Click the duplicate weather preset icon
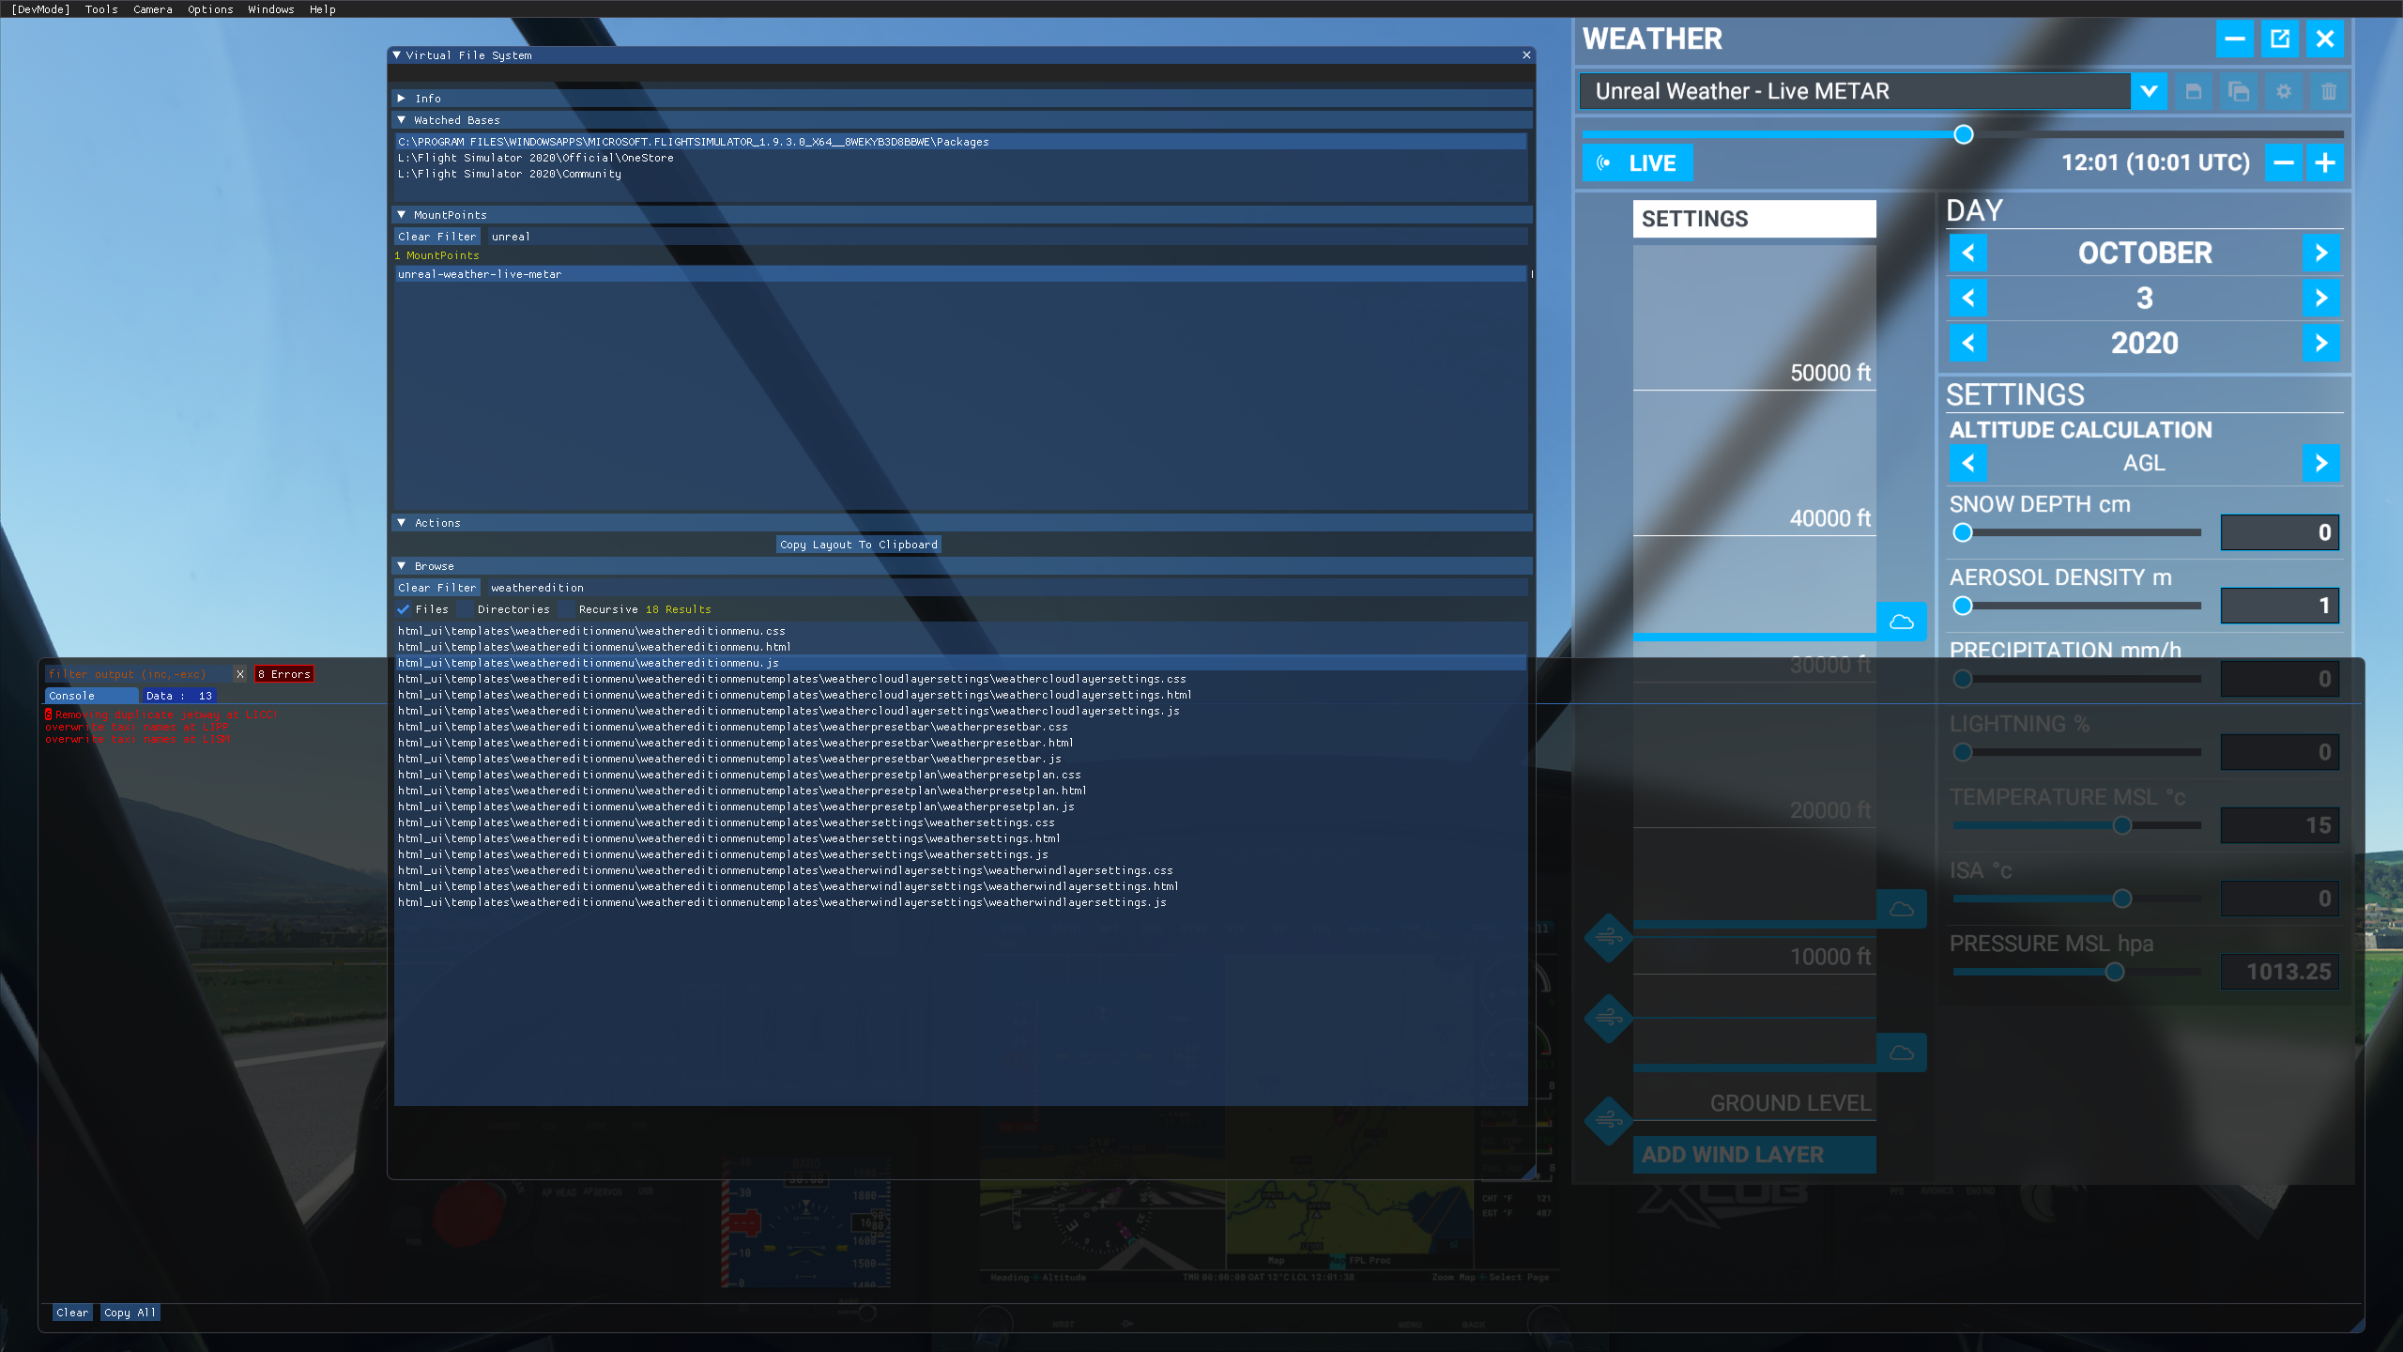The width and height of the screenshot is (2403, 1352). click(2239, 91)
